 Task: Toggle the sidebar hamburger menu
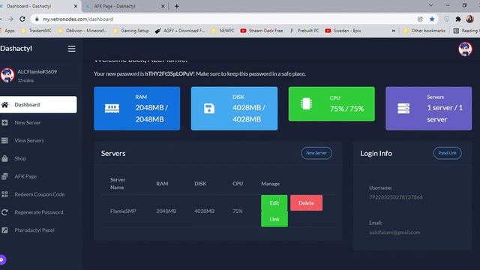click(72, 49)
